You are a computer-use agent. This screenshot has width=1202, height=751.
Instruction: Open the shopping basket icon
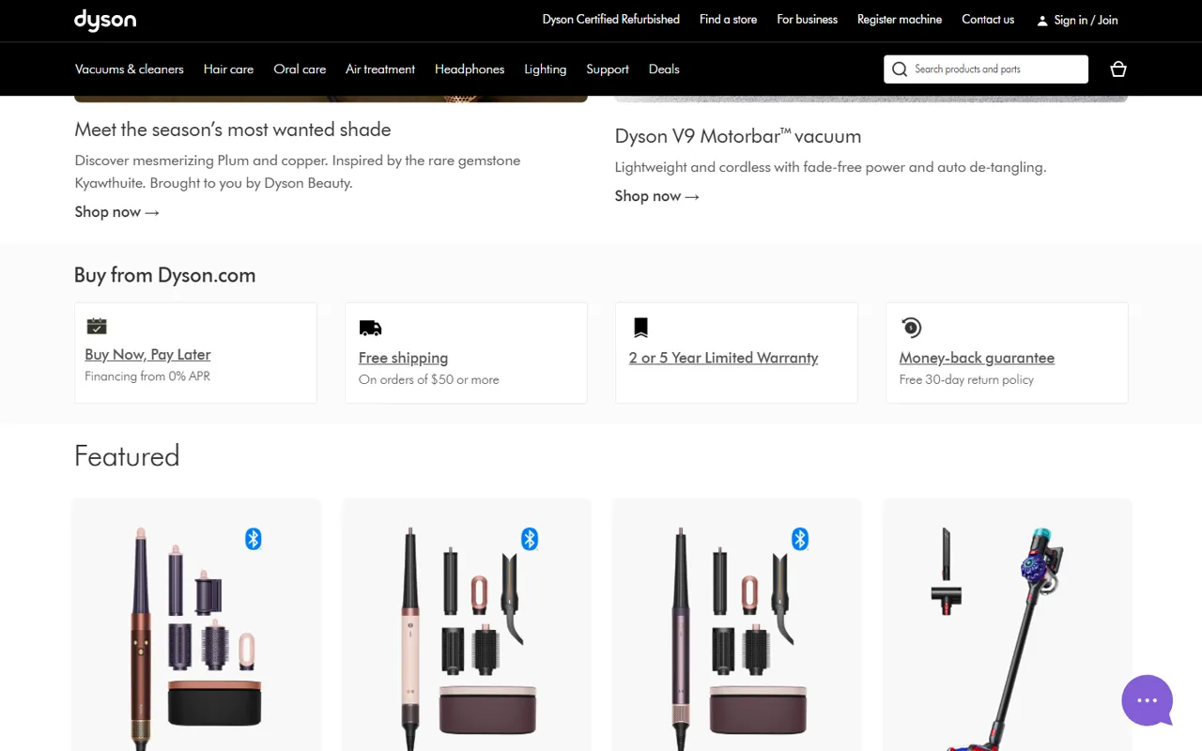tap(1117, 69)
